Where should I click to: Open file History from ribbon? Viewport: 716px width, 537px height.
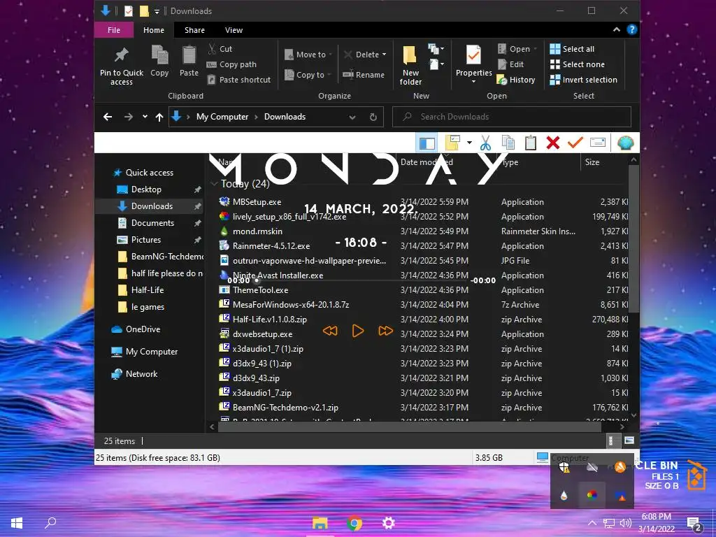(x=516, y=80)
